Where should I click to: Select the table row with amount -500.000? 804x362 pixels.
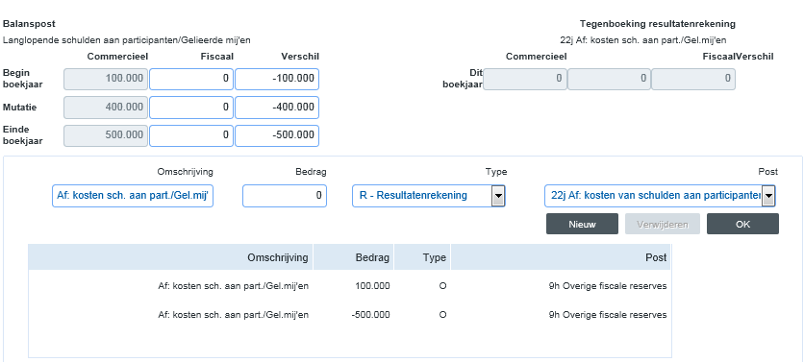pyautogui.click(x=350, y=315)
